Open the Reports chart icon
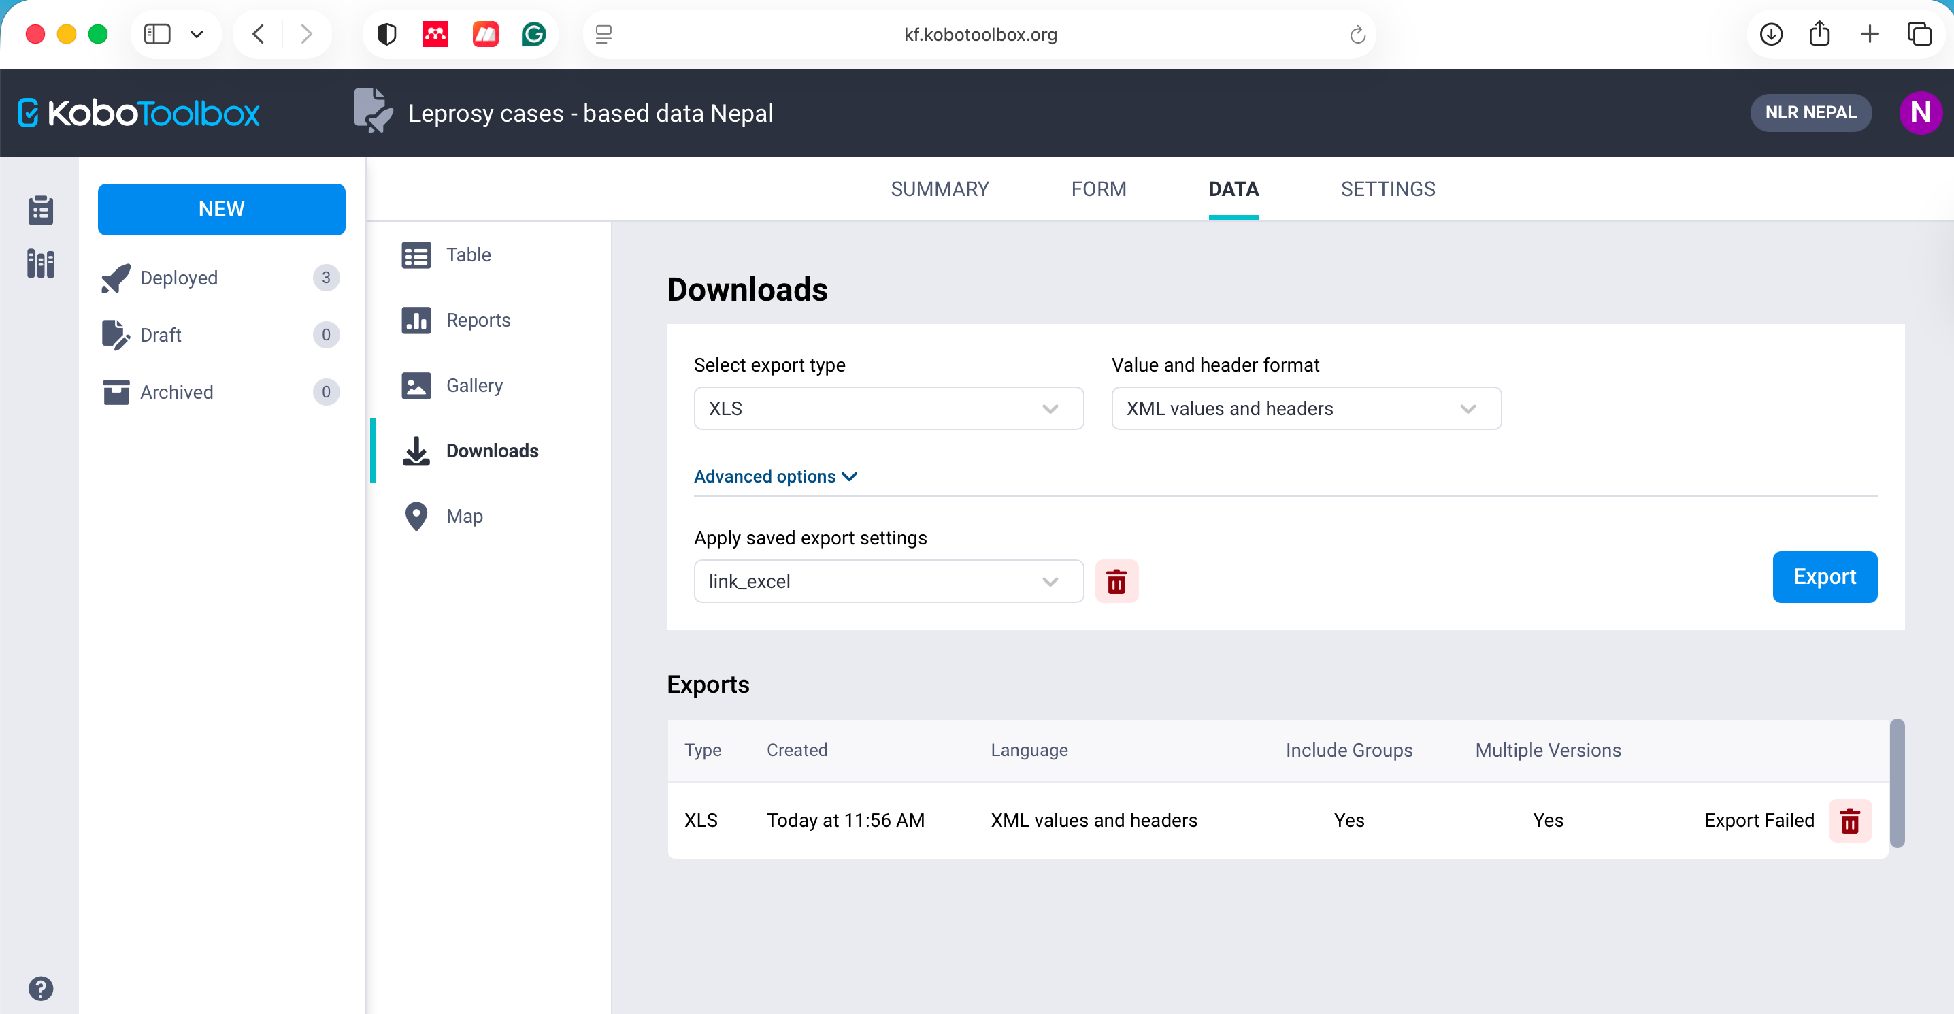This screenshot has height=1014, width=1954. [416, 321]
